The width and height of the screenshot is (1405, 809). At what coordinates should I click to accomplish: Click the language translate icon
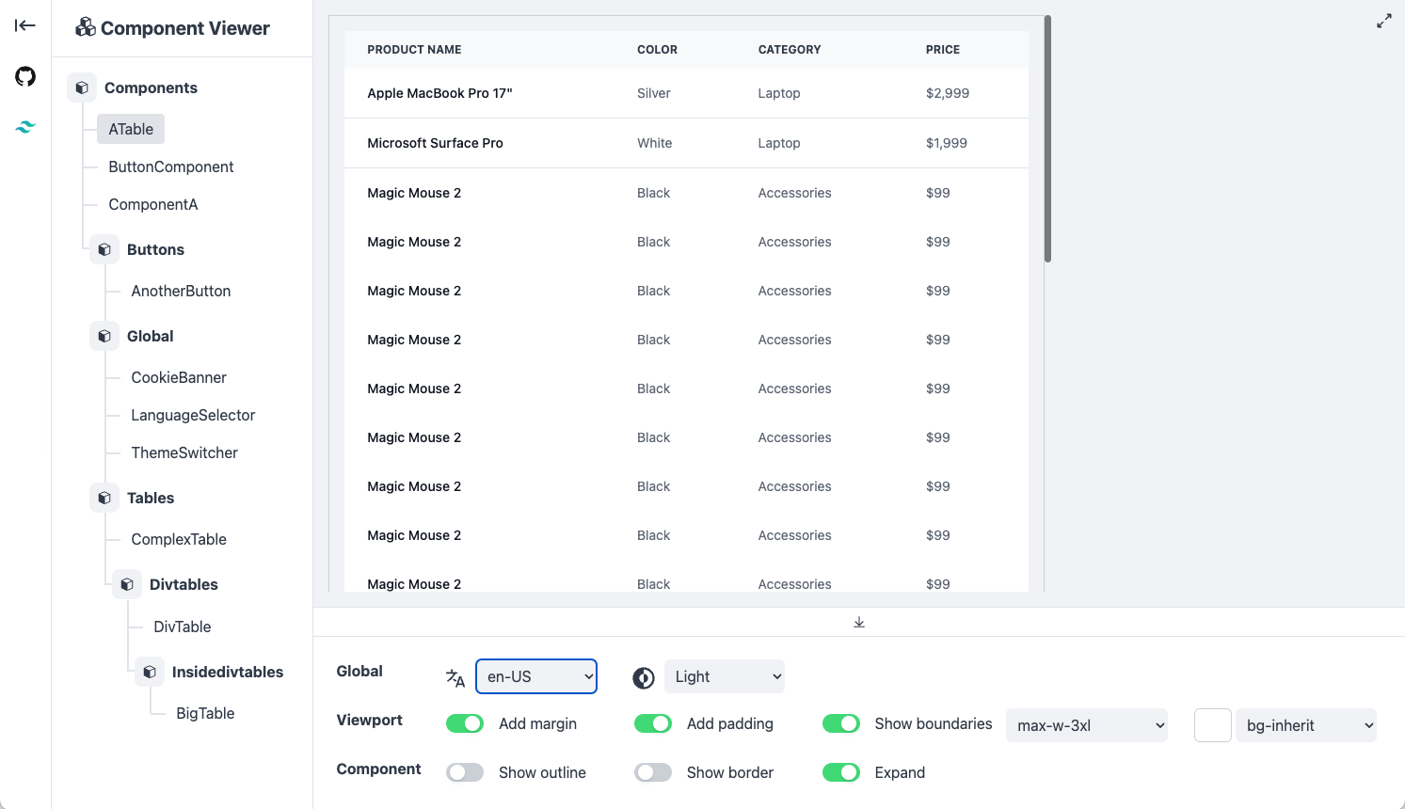(455, 677)
